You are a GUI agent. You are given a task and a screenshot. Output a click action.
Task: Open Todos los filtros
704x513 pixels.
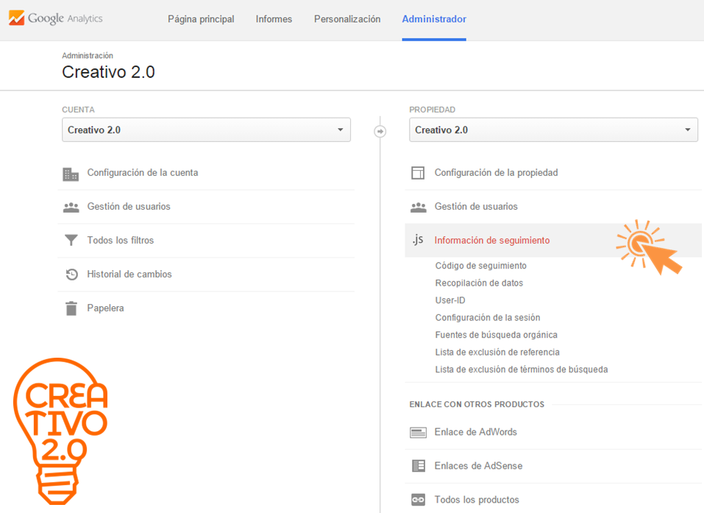(x=121, y=241)
